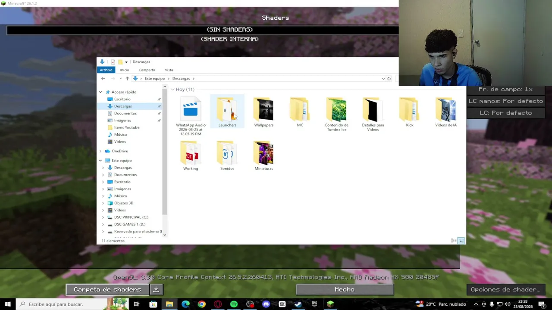This screenshot has width=552, height=310.
Task: Open the weather widget showing 20°C
Action: point(441,304)
